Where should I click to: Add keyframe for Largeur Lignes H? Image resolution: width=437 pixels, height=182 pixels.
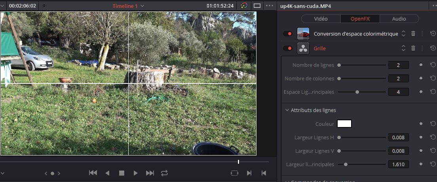421,137
